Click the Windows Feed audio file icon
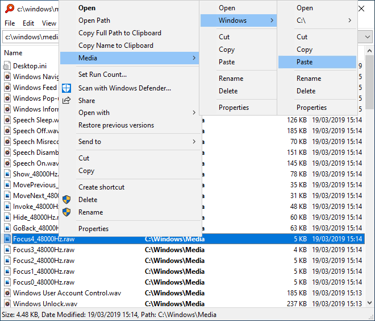 [x=7, y=88]
